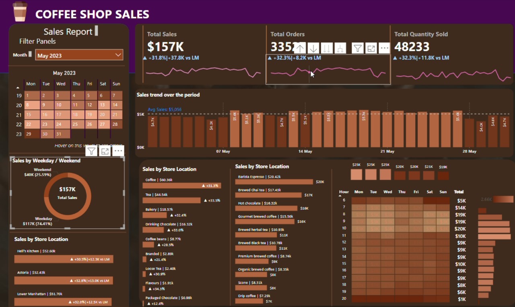Select the Drinking Chocolate category bar
The width and height of the screenshot is (515, 307).
coord(153,230)
